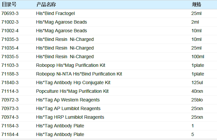Click catalog number 71184-4
217x140 pixels.
coord(10,135)
